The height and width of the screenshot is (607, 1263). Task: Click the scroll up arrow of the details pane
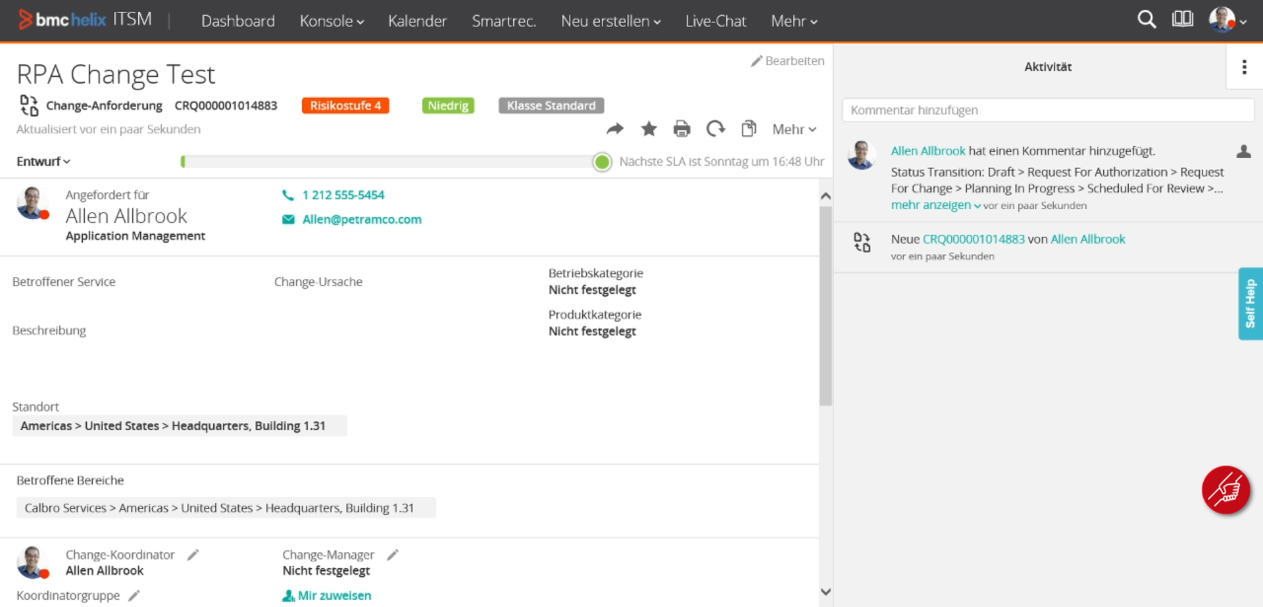826,196
